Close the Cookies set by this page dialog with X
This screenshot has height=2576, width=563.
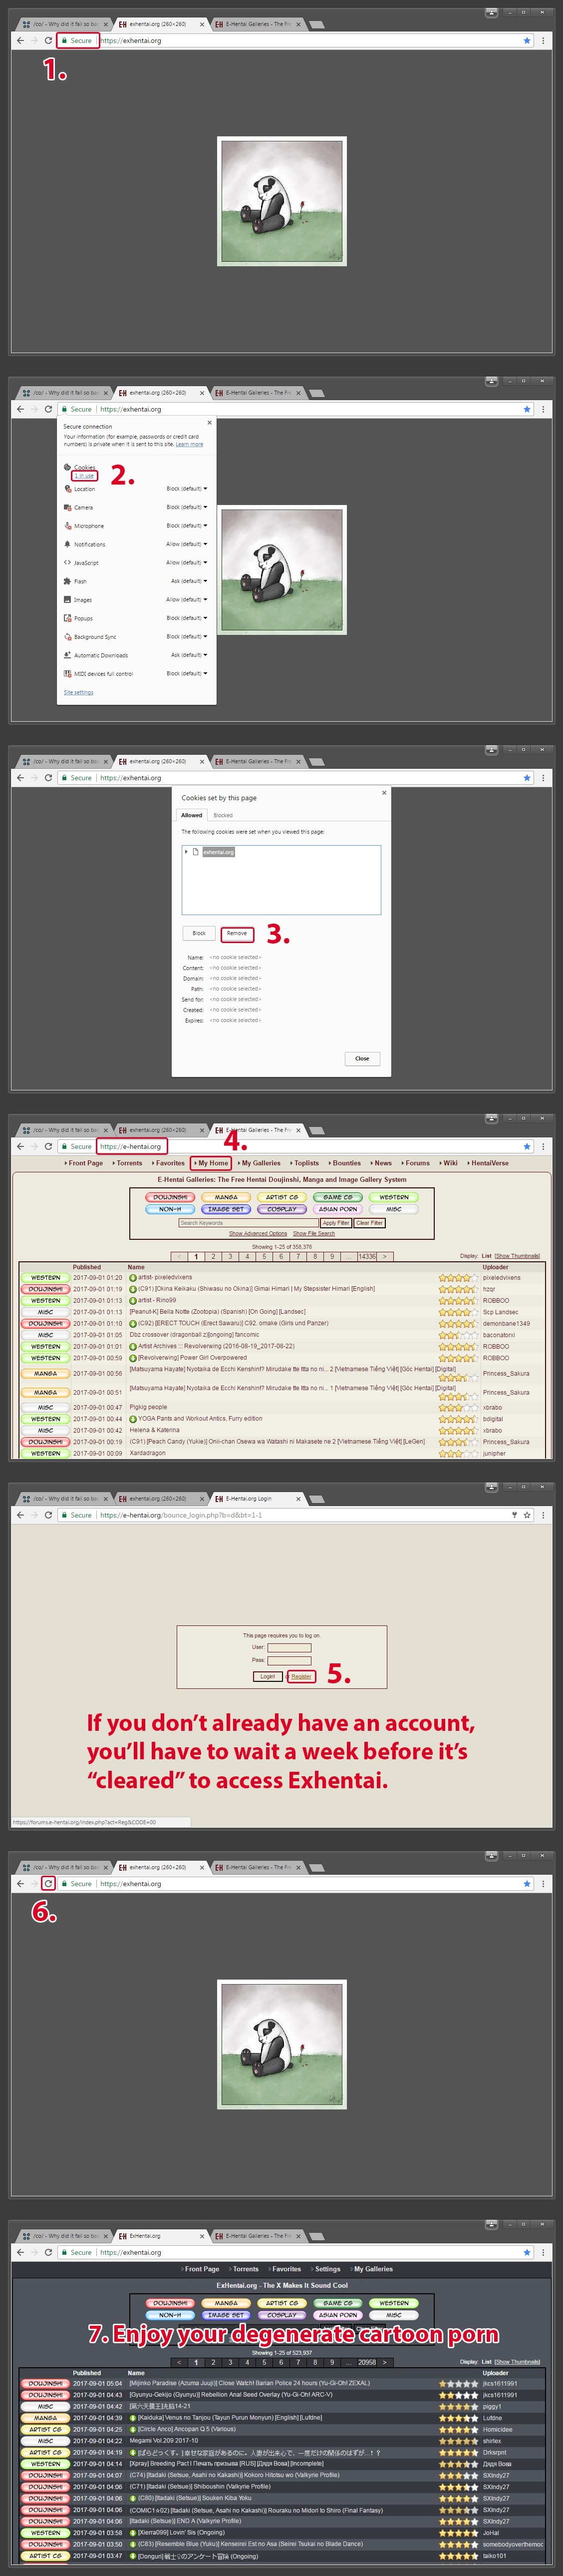(x=384, y=793)
